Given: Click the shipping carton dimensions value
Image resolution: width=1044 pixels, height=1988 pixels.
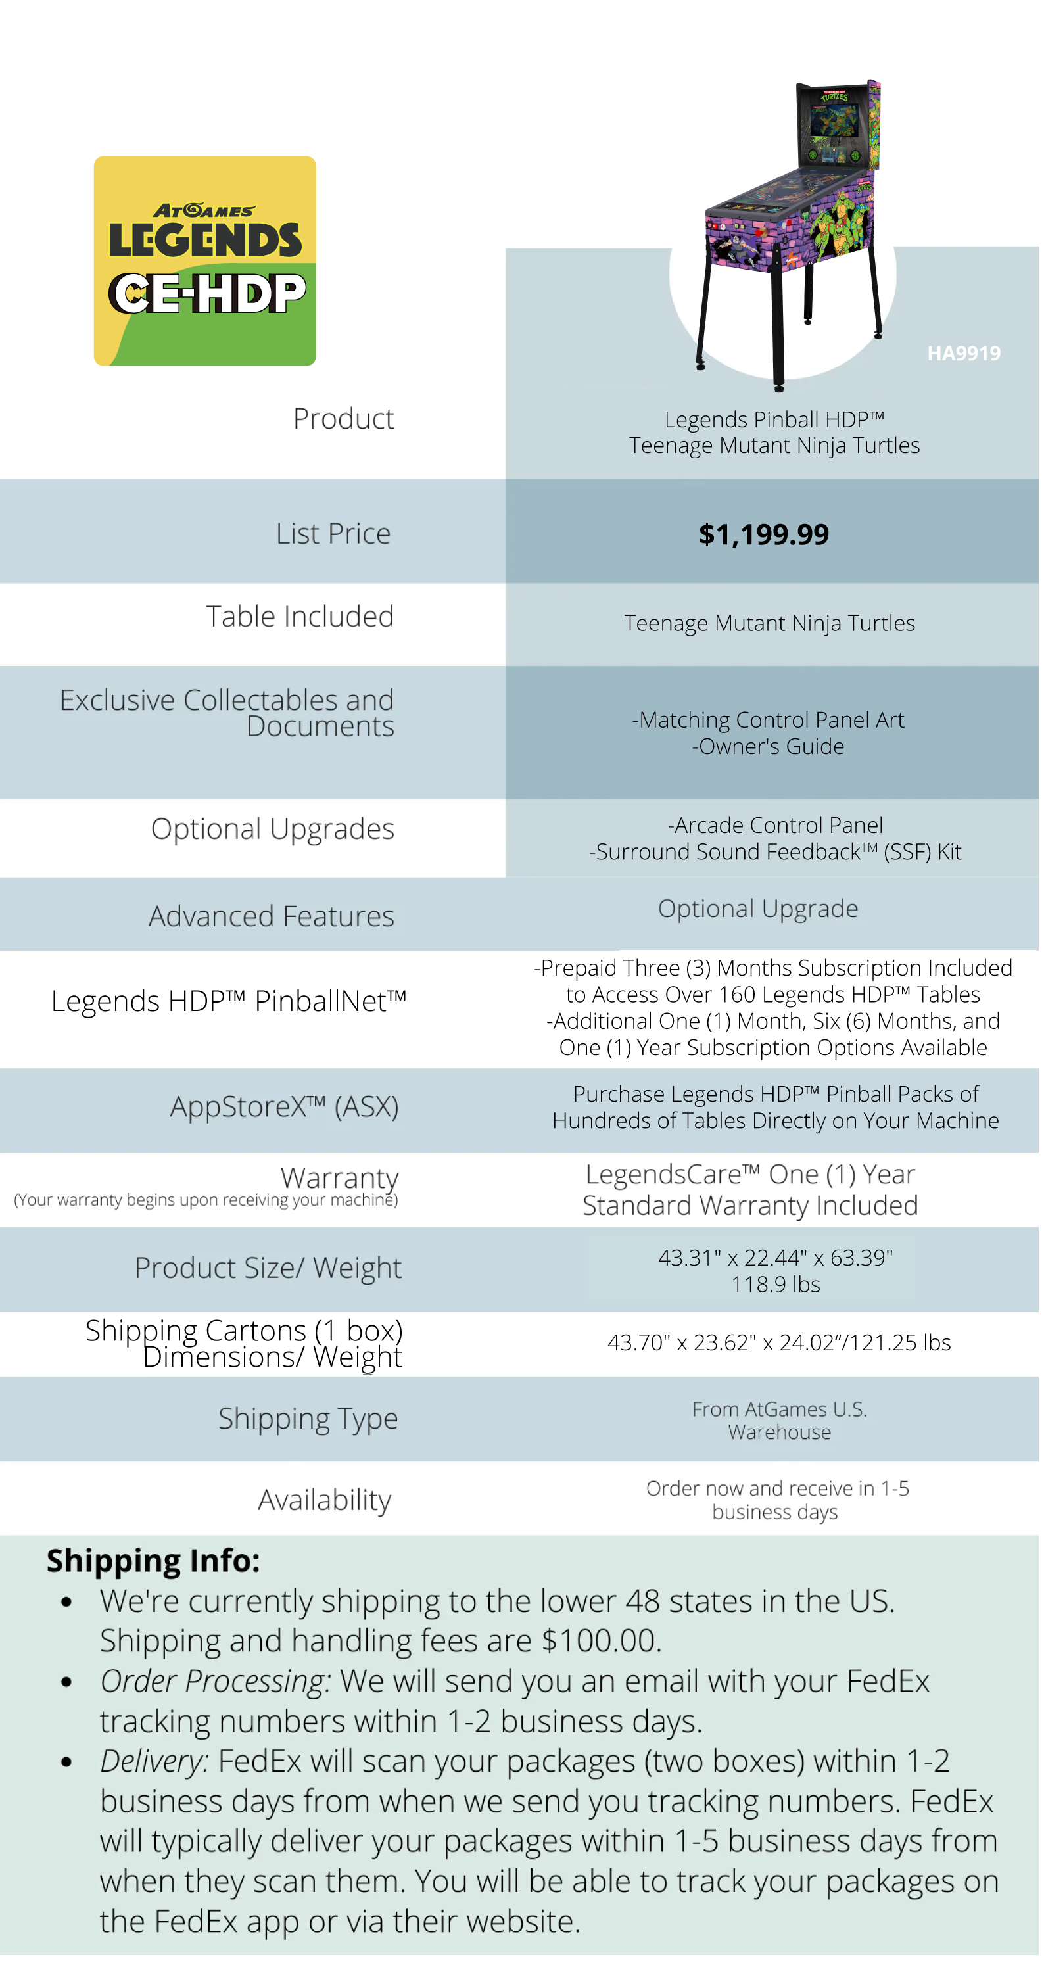Looking at the screenshot, I should click(x=778, y=1343).
